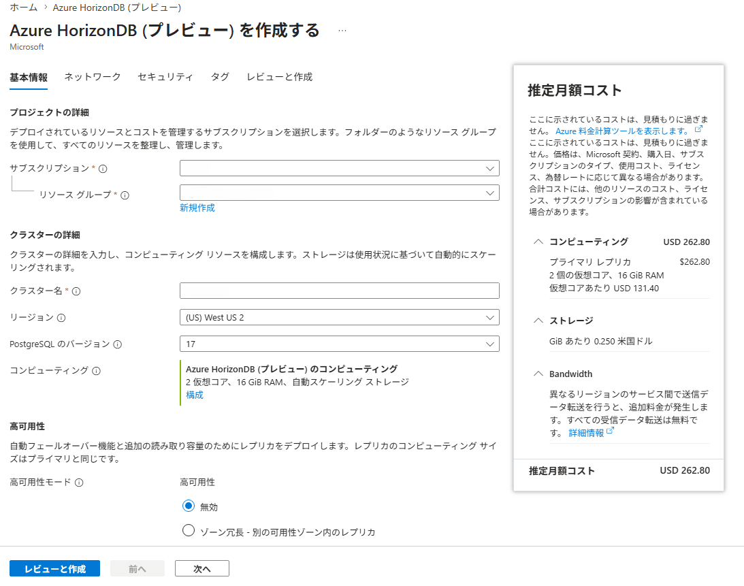The width and height of the screenshot is (744, 586).
Task: Click into the クラスター名 text field
Action: tap(339, 291)
